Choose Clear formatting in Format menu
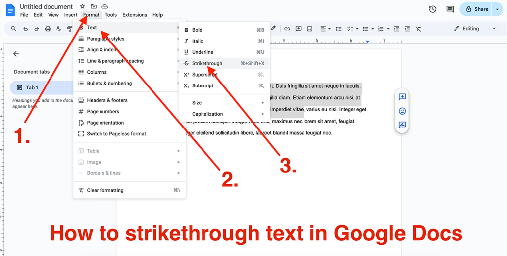The image size is (507, 256). coord(105,190)
